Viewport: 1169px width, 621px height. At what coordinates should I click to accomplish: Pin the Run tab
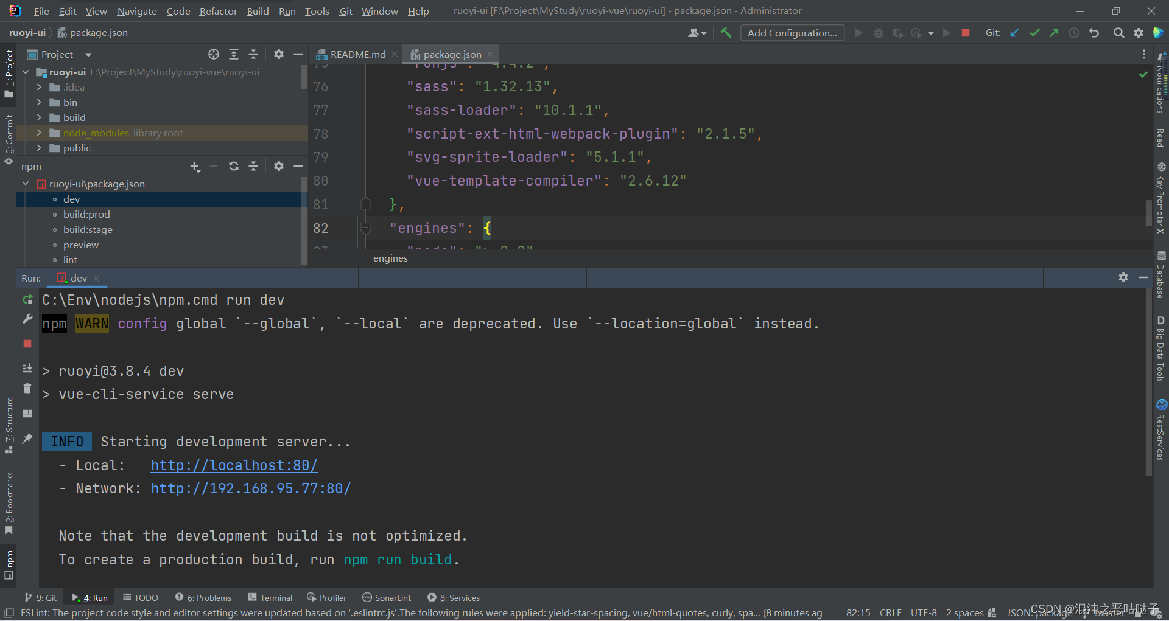tap(27, 438)
